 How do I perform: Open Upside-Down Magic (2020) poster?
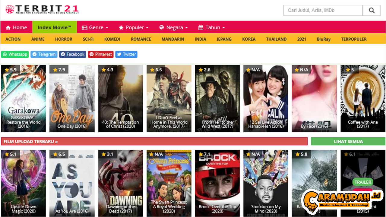coord(24,183)
